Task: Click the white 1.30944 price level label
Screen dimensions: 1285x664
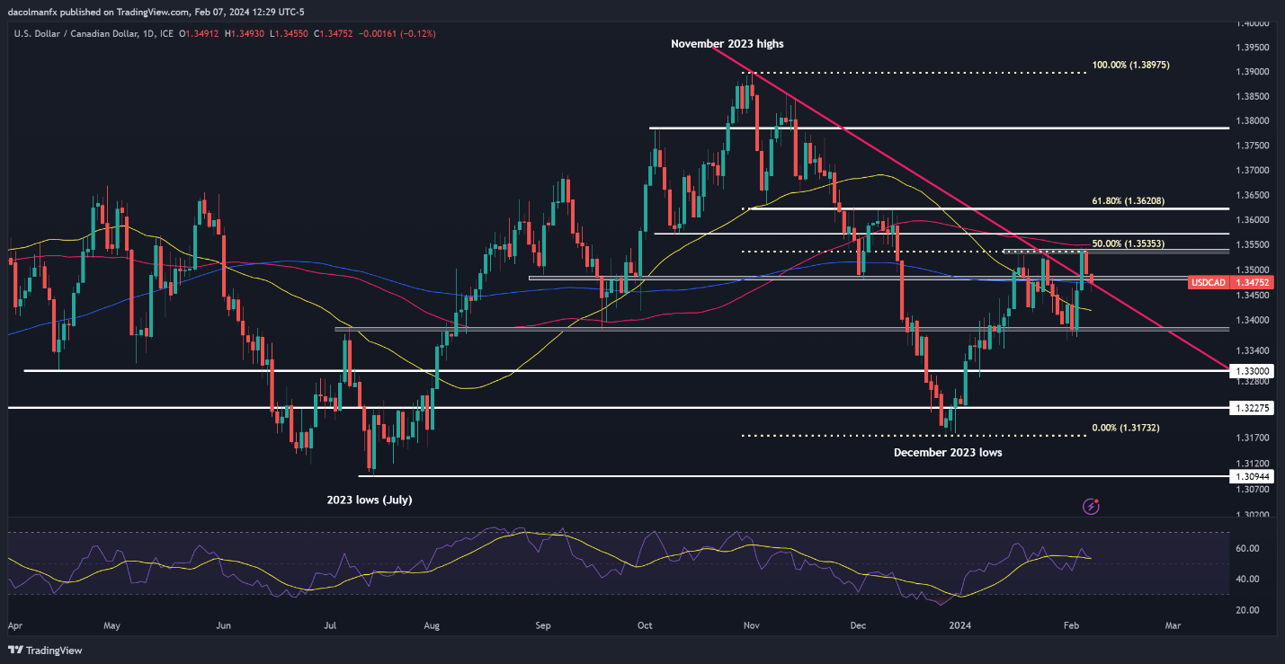Action: [x=1253, y=476]
